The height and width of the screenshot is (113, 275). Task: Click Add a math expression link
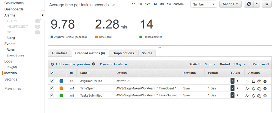click(73, 64)
